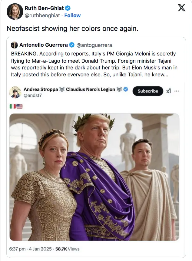Click Ruth Ben-Ghiat's blue verified badge
The image size is (192, 261).
68,8
